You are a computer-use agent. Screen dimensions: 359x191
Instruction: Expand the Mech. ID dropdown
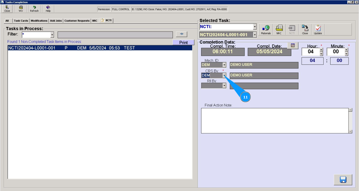(224, 65)
